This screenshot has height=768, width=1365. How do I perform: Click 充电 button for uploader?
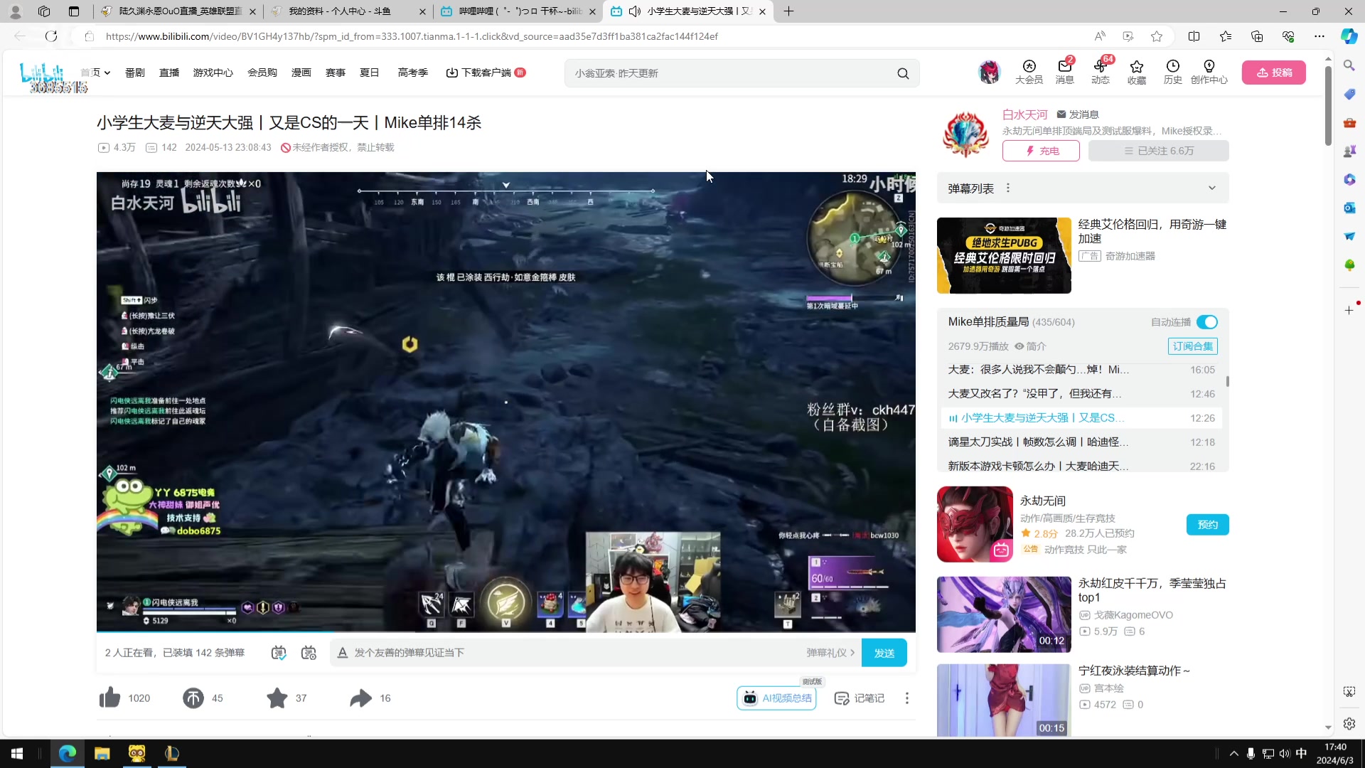(x=1041, y=151)
